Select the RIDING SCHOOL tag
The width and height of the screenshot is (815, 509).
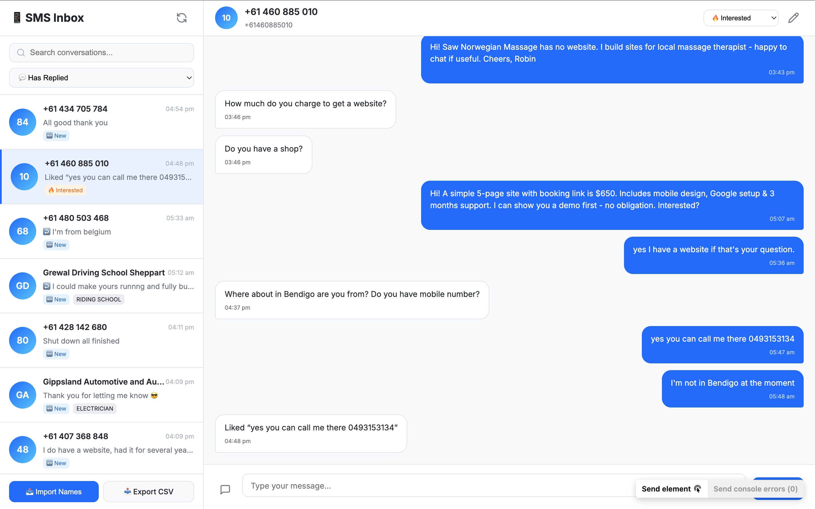pos(98,299)
